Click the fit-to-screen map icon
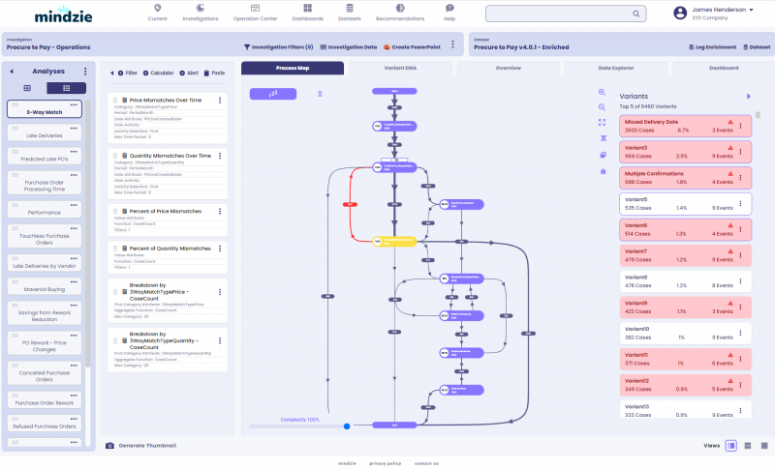775x469 pixels. [602, 122]
